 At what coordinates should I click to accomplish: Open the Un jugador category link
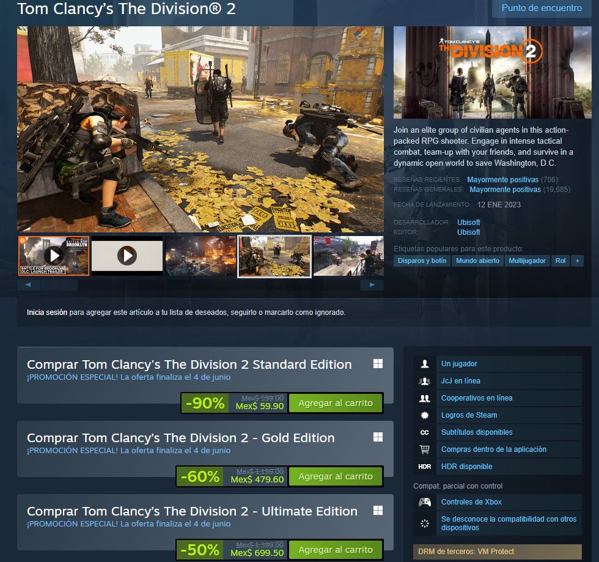point(459,364)
